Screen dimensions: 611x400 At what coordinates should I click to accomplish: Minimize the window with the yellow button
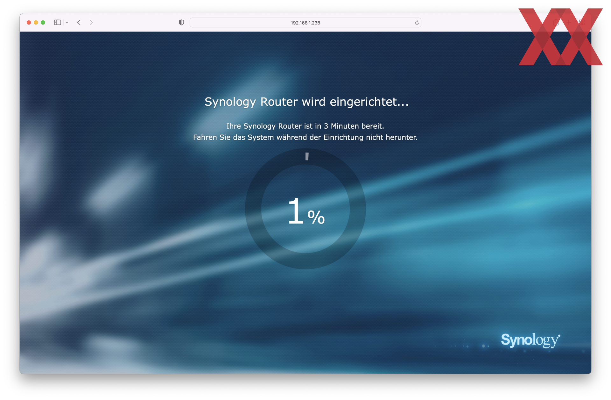[36, 23]
